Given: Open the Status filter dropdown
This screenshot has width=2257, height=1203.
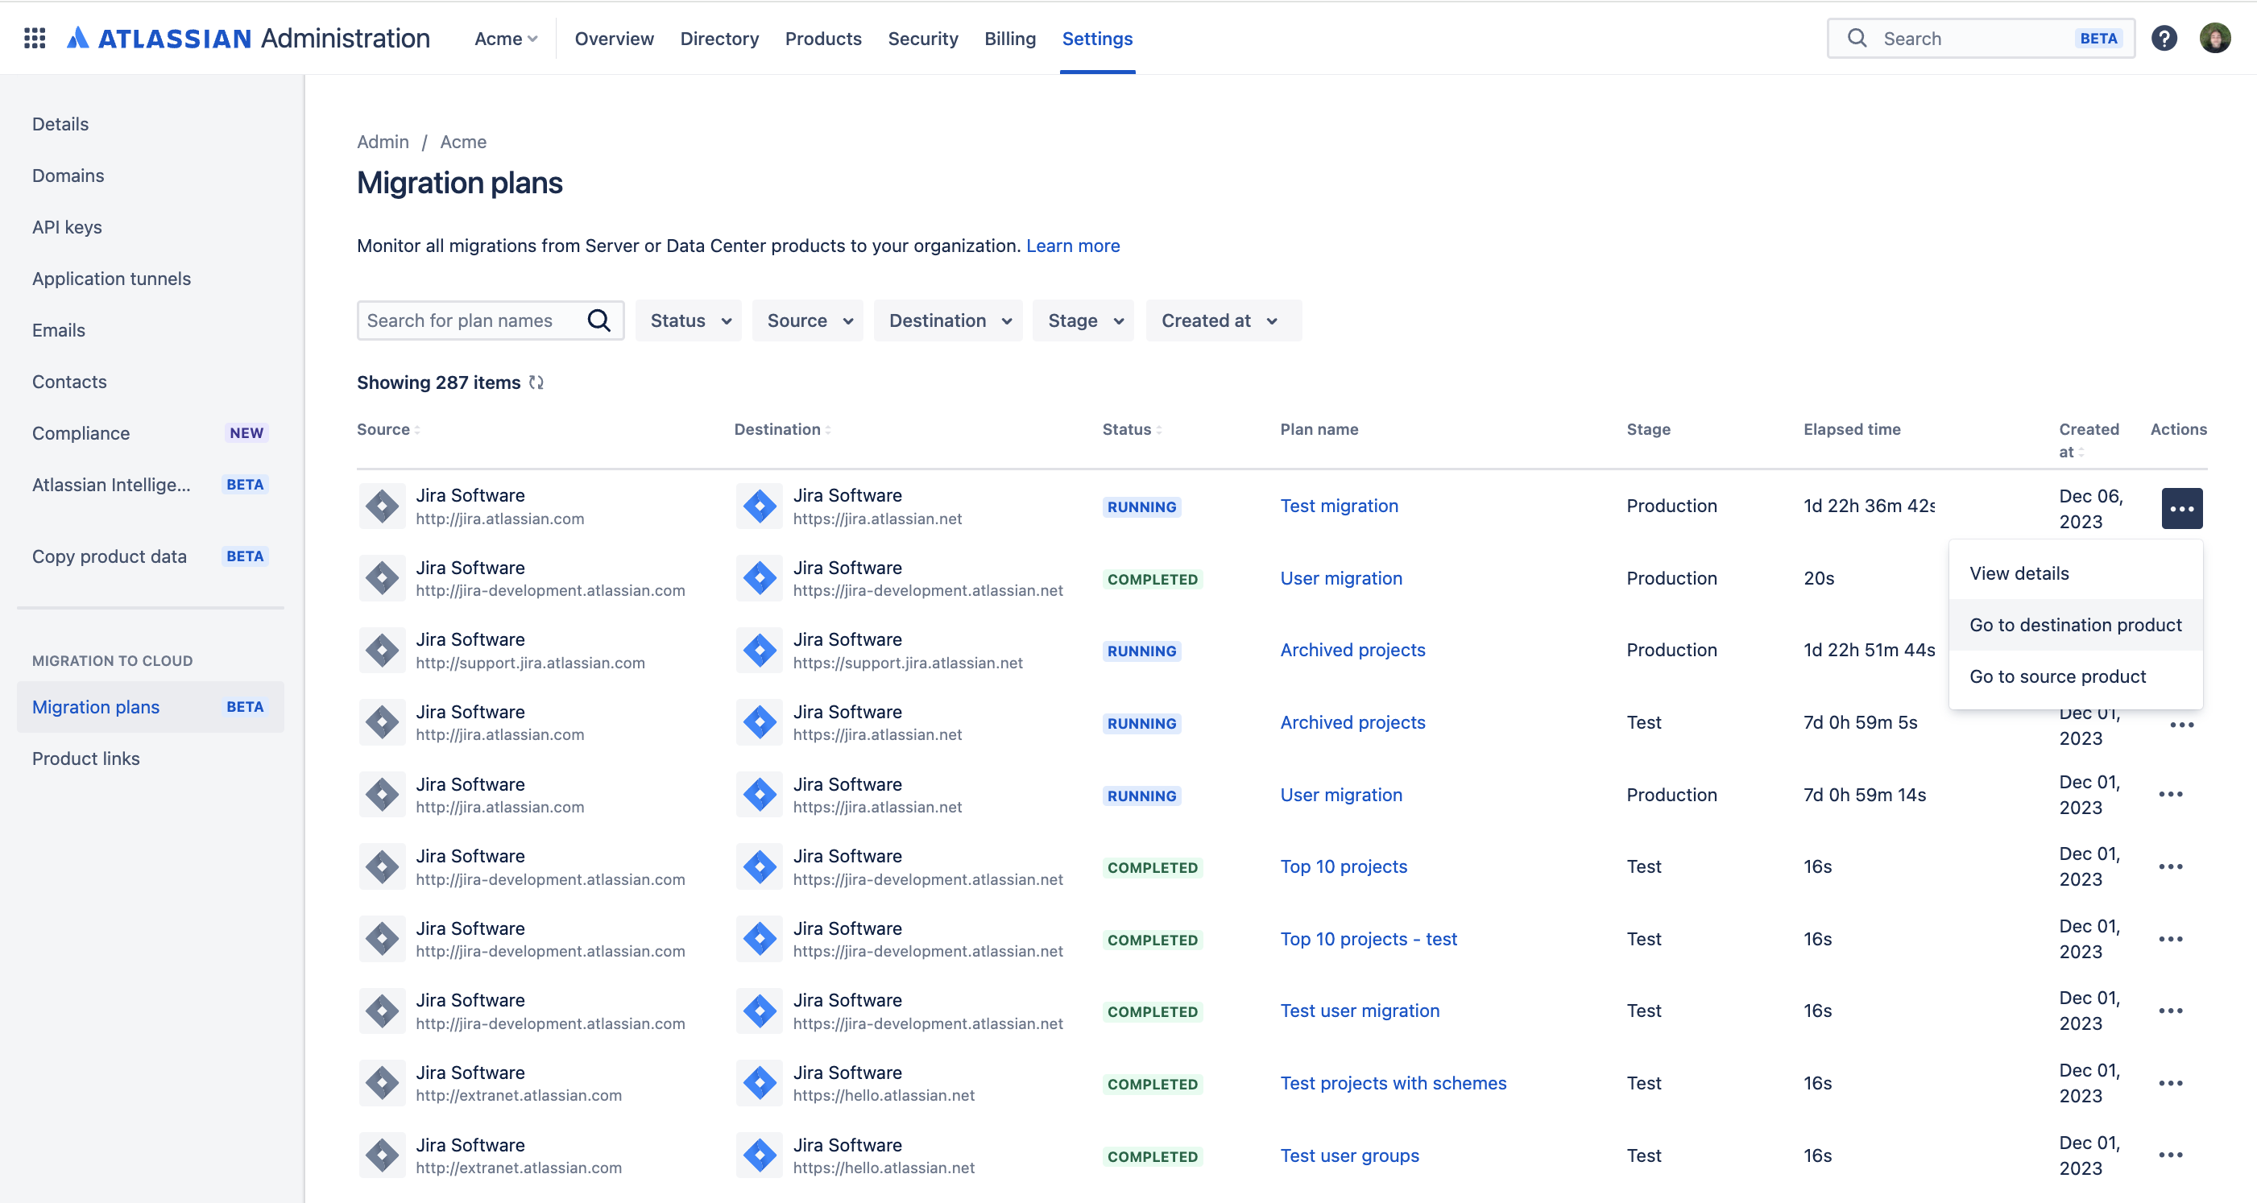Looking at the screenshot, I should (688, 320).
